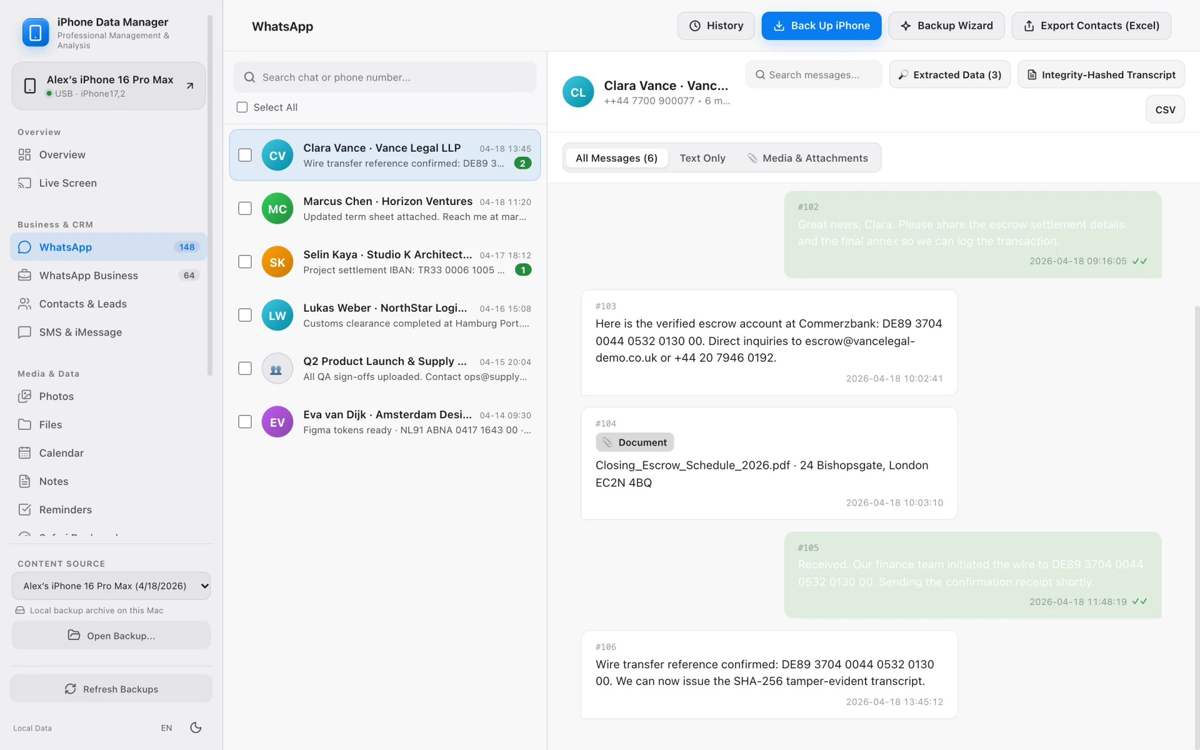Screen dimensions: 1200x750
Task: Tick the checkbox for Marcus Chen chat
Action: 245,208
